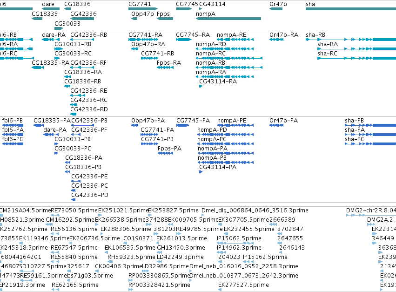Select the sha-RB transcript
Viewport: 396px width, 292px height.
click(351, 40)
